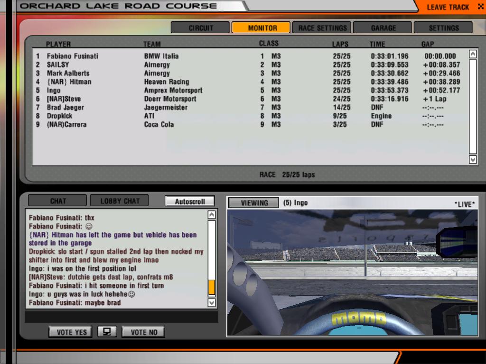Click the chat message input field

pyautogui.click(x=121, y=317)
